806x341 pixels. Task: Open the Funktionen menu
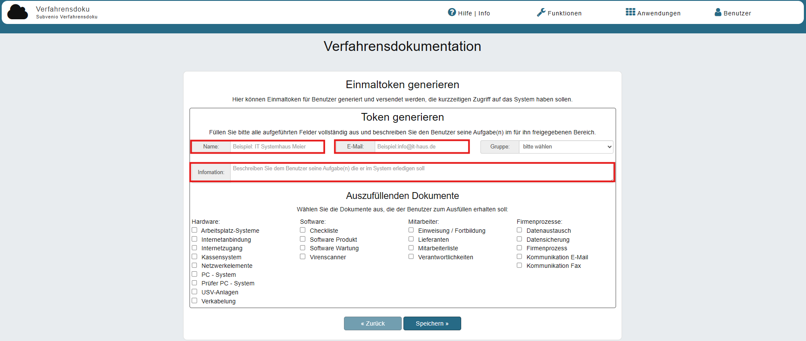pyautogui.click(x=559, y=13)
